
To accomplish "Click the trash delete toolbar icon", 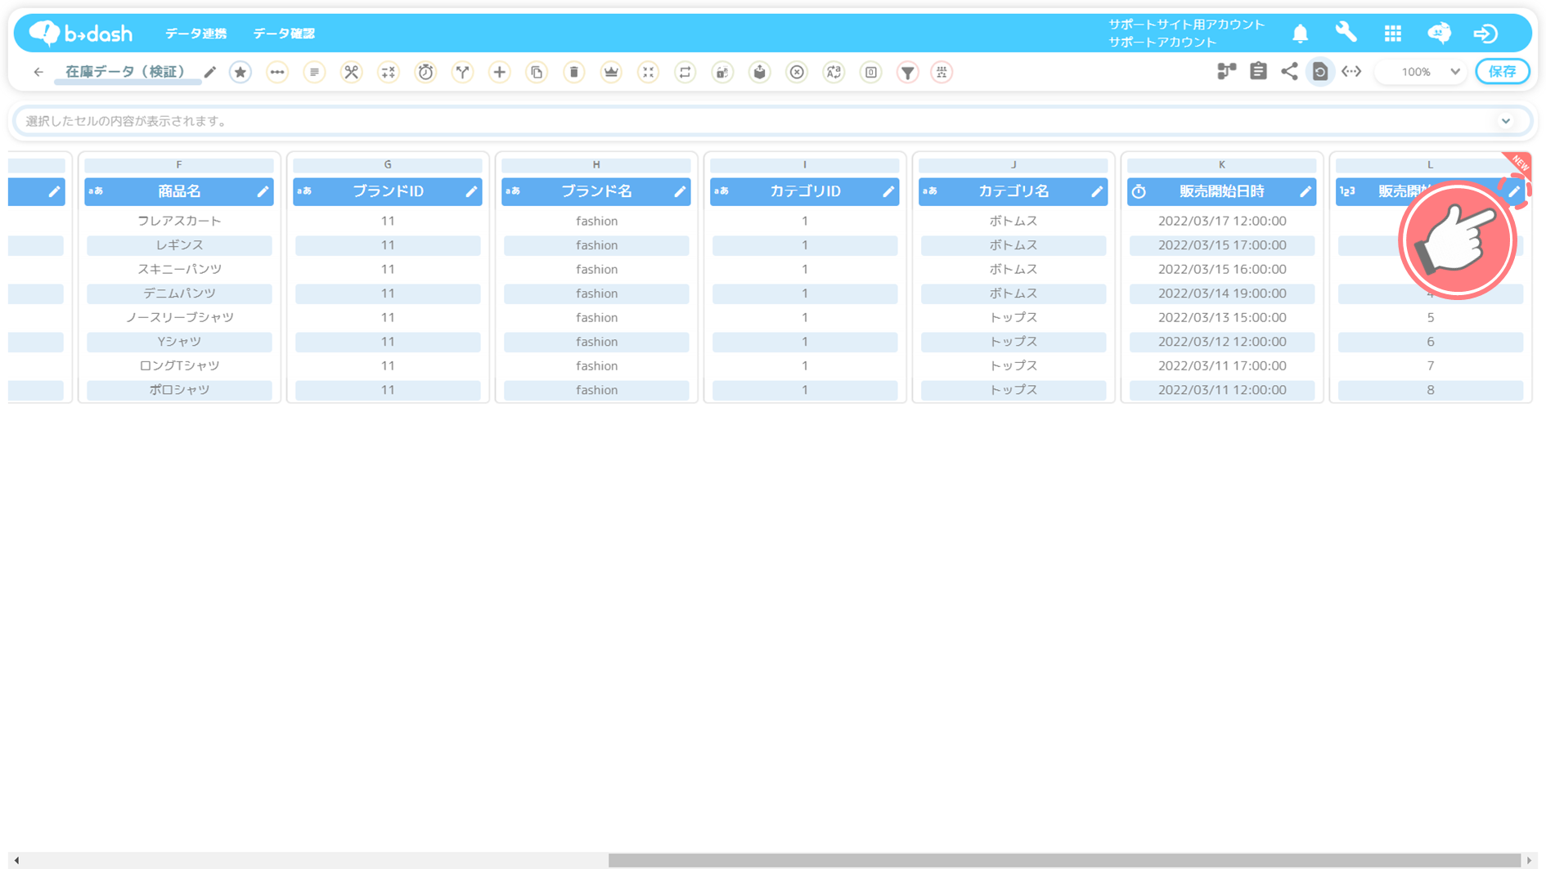I will point(574,72).
